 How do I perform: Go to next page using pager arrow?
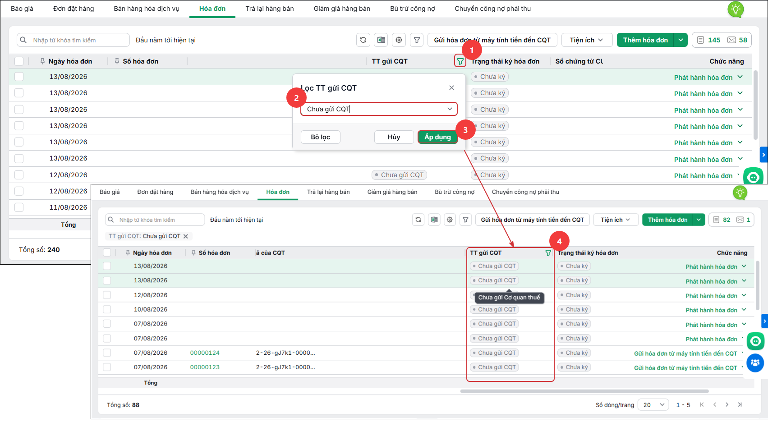[x=727, y=404]
